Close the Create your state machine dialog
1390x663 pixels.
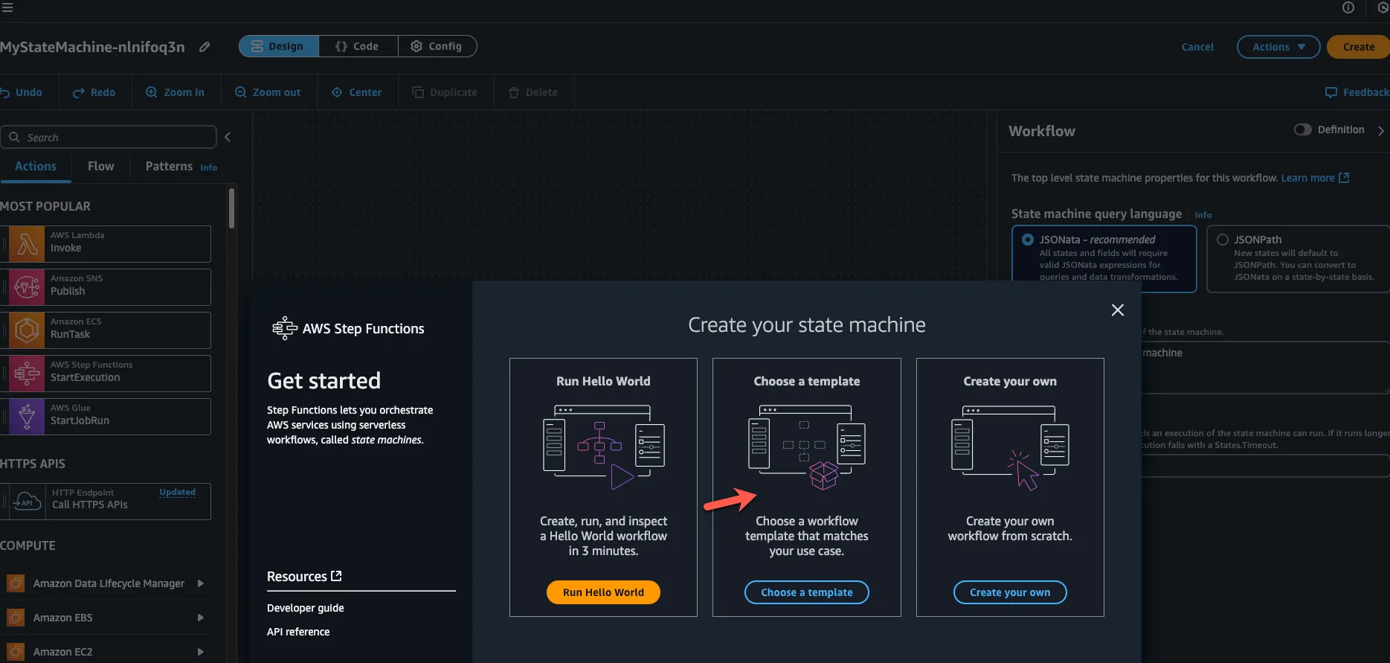pos(1117,310)
